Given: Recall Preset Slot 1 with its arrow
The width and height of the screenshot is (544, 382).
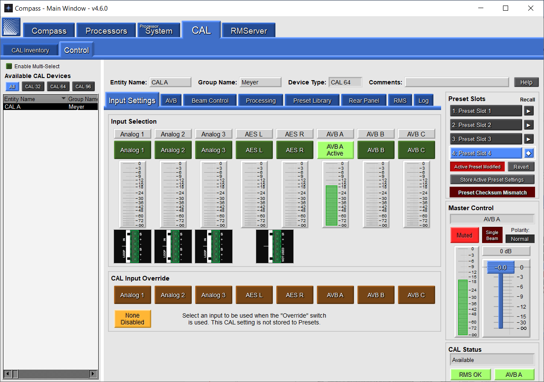Looking at the screenshot, I should point(529,111).
